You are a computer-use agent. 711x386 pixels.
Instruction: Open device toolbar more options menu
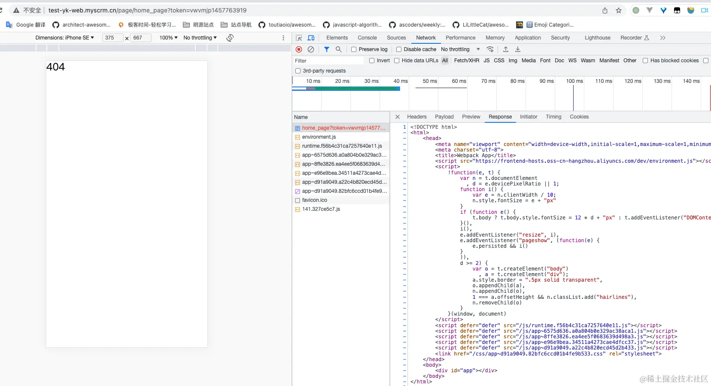click(283, 38)
